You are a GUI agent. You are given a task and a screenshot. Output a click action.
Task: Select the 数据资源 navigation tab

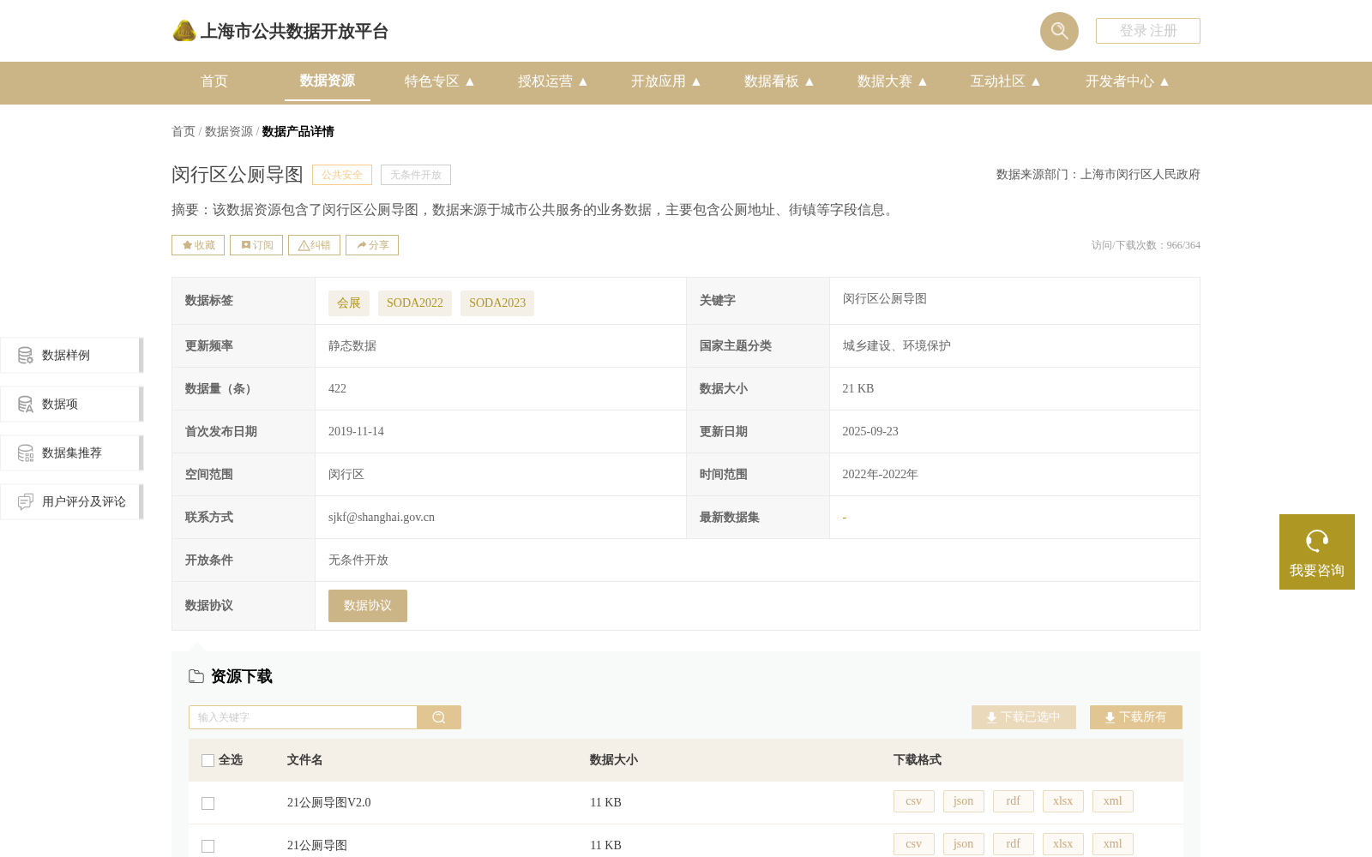328,81
